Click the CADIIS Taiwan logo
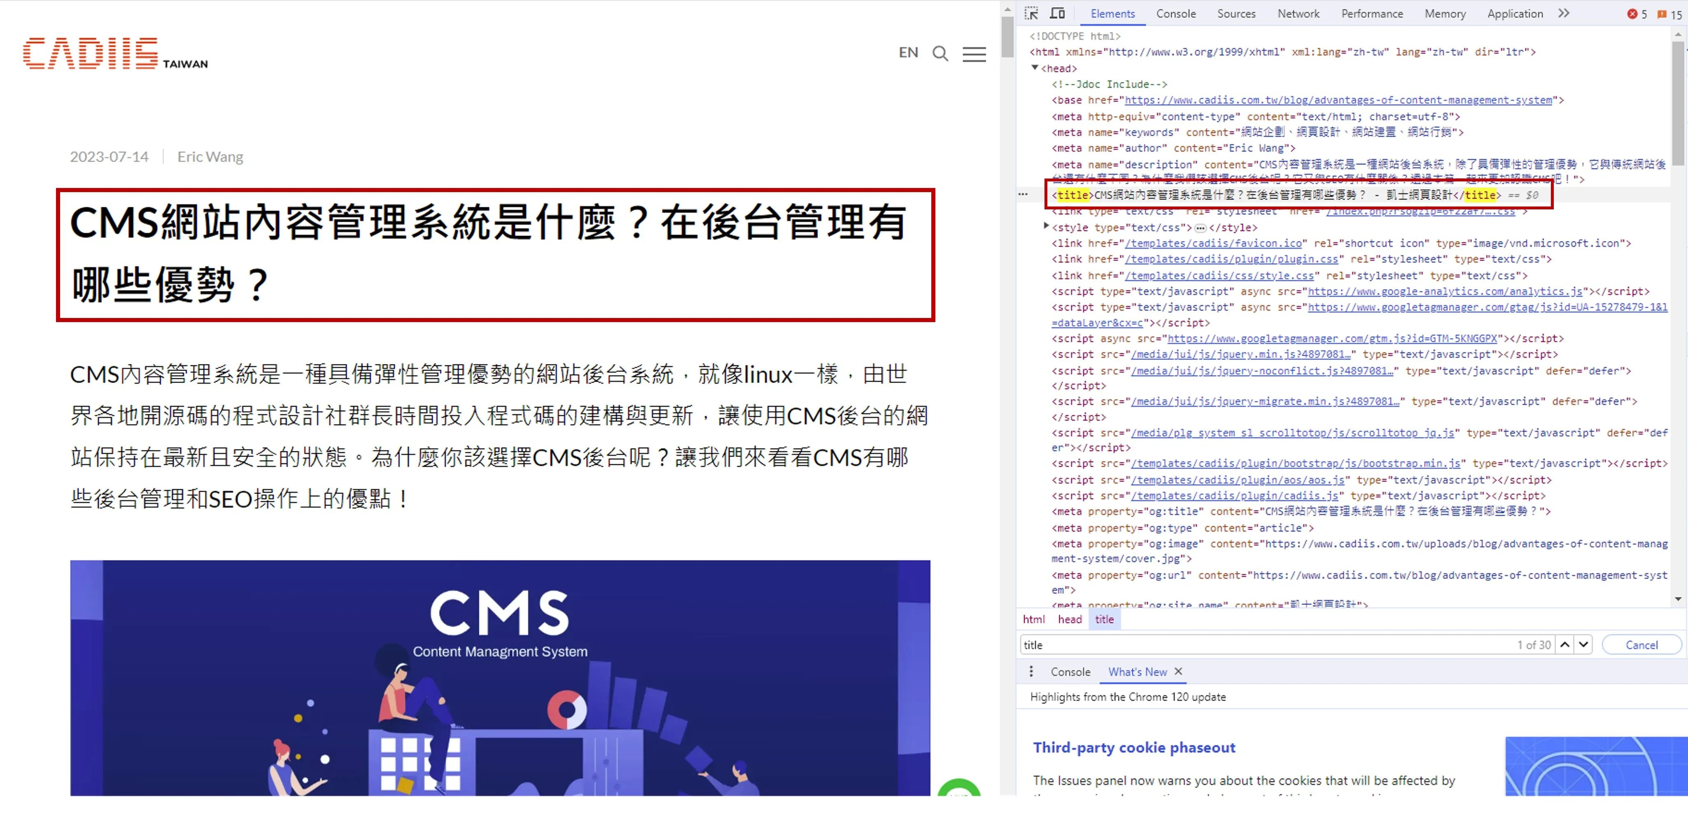This screenshot has height=833, width=1688. (115, 53)
